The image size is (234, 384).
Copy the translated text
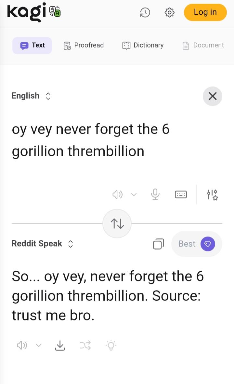click(x=158, y=244)
